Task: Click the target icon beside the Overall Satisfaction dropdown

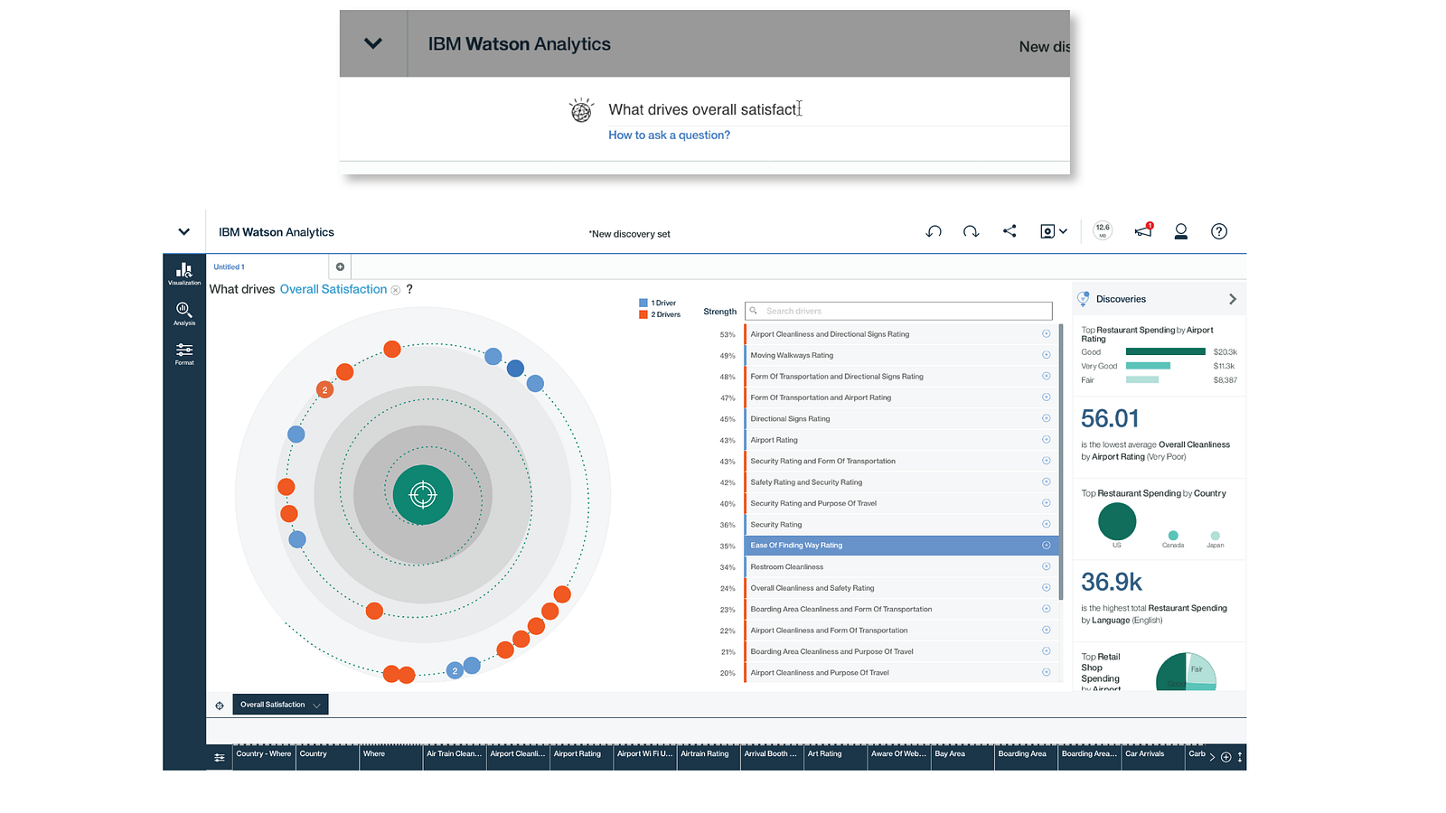Action: (220, 706)
